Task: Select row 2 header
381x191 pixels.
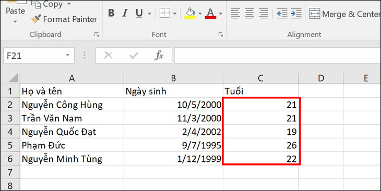Action: 10,105
